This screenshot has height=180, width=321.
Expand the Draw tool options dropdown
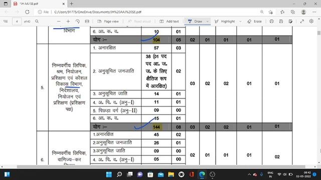[x=207, y=21]
